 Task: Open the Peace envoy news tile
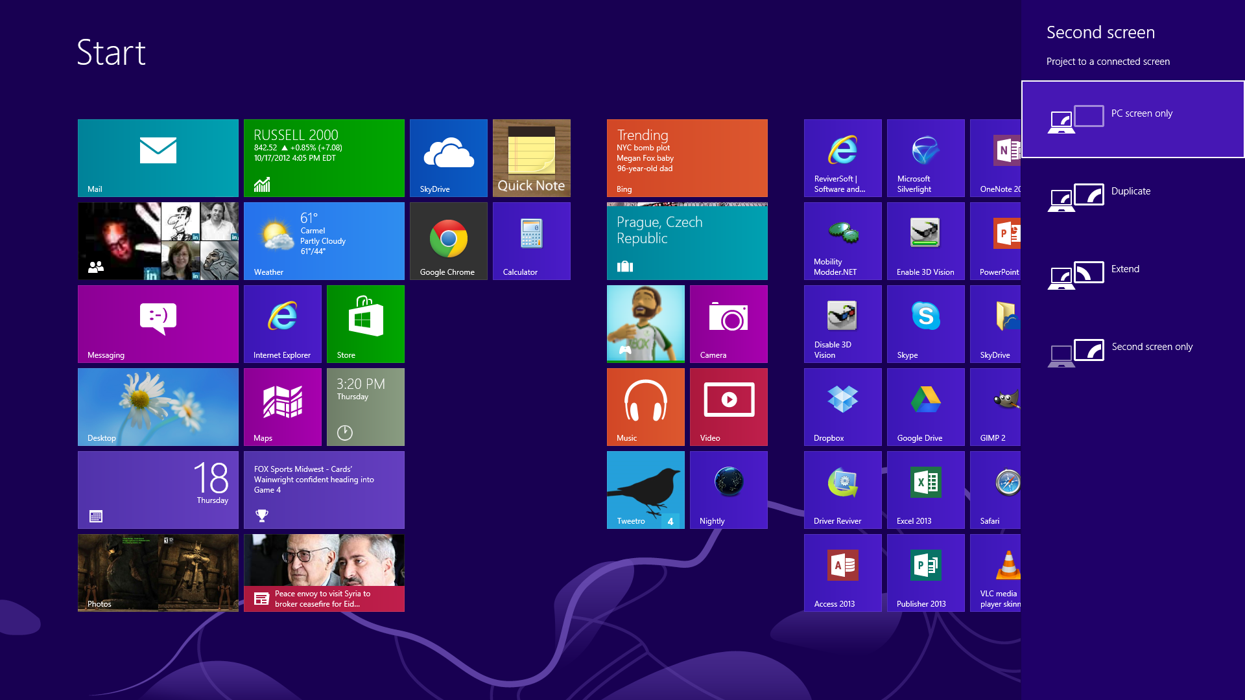pos(324,573)
